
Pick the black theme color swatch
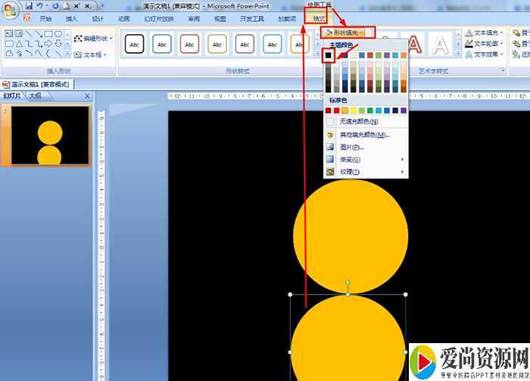tap(329, 55)
